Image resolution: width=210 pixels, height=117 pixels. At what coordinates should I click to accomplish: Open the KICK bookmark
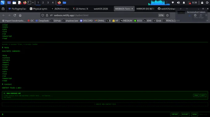[138, 21]
